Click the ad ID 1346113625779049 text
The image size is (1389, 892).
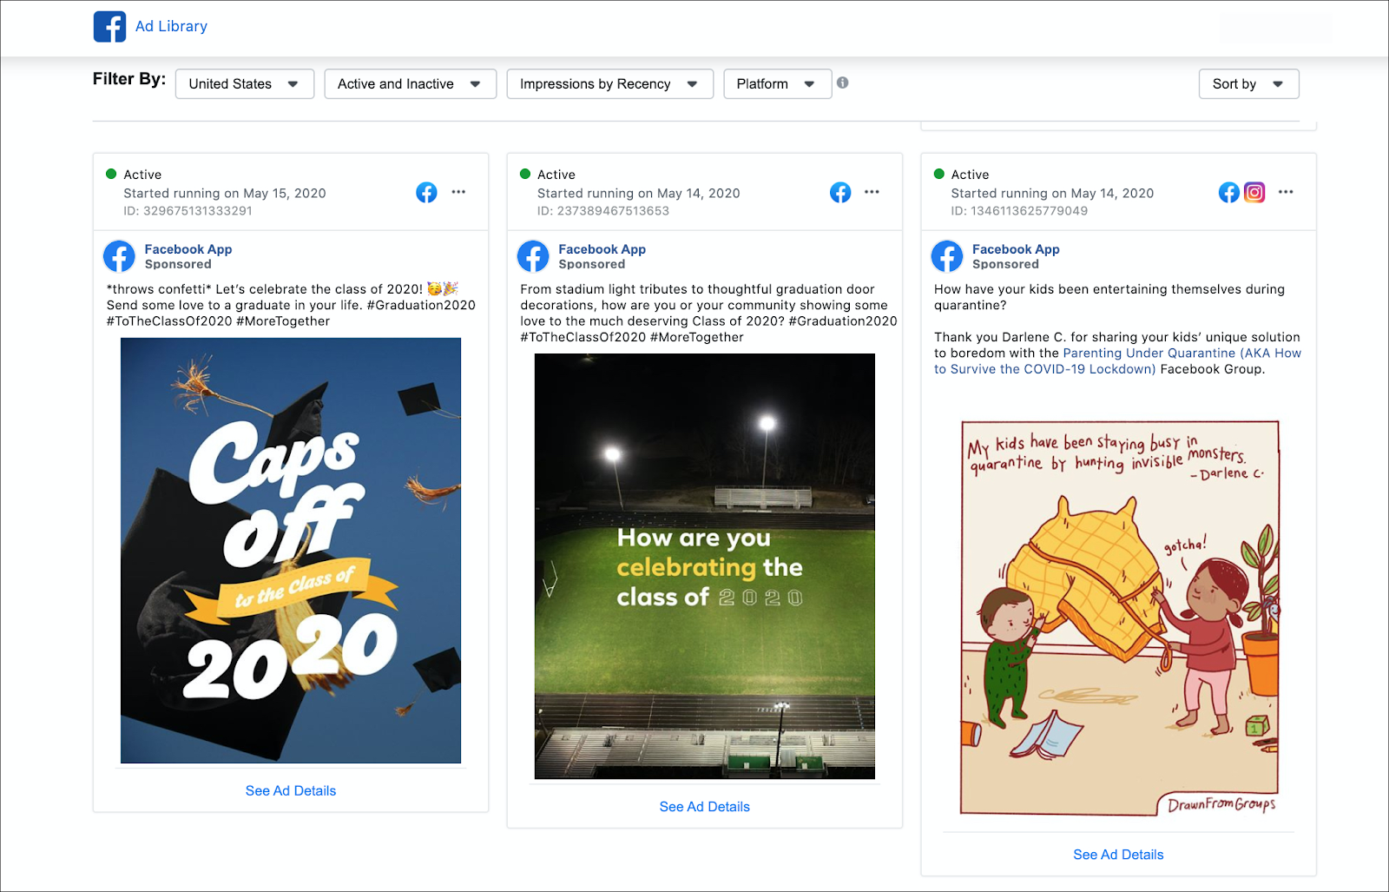1019,211
